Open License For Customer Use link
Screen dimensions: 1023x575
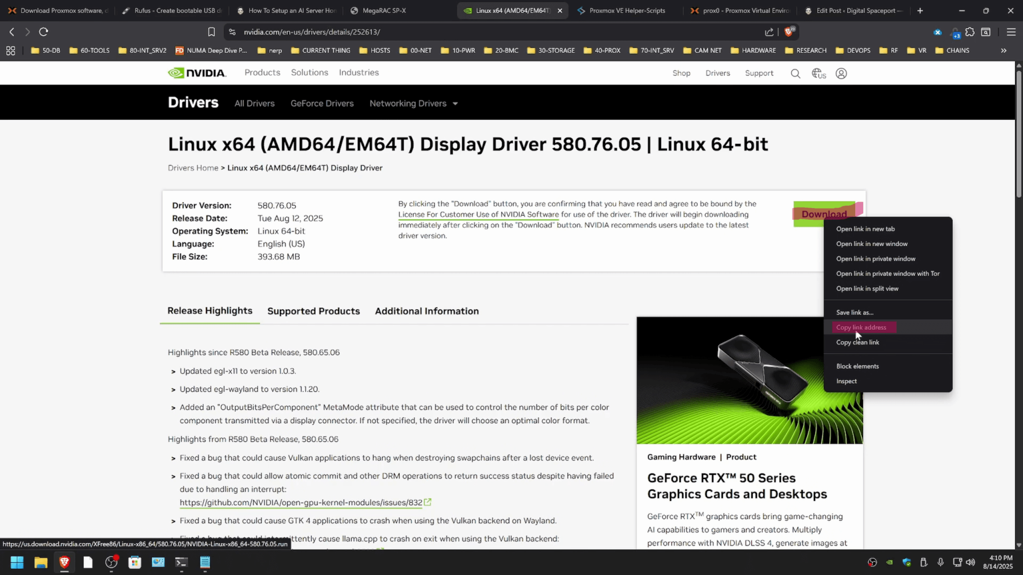coord(478,215)
